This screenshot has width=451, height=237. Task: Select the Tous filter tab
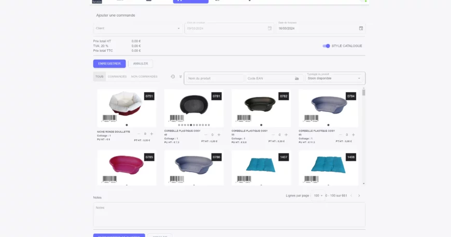coord(99,77)
